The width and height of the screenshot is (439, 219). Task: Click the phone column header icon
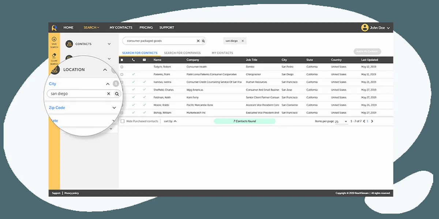tap(133, 60)
